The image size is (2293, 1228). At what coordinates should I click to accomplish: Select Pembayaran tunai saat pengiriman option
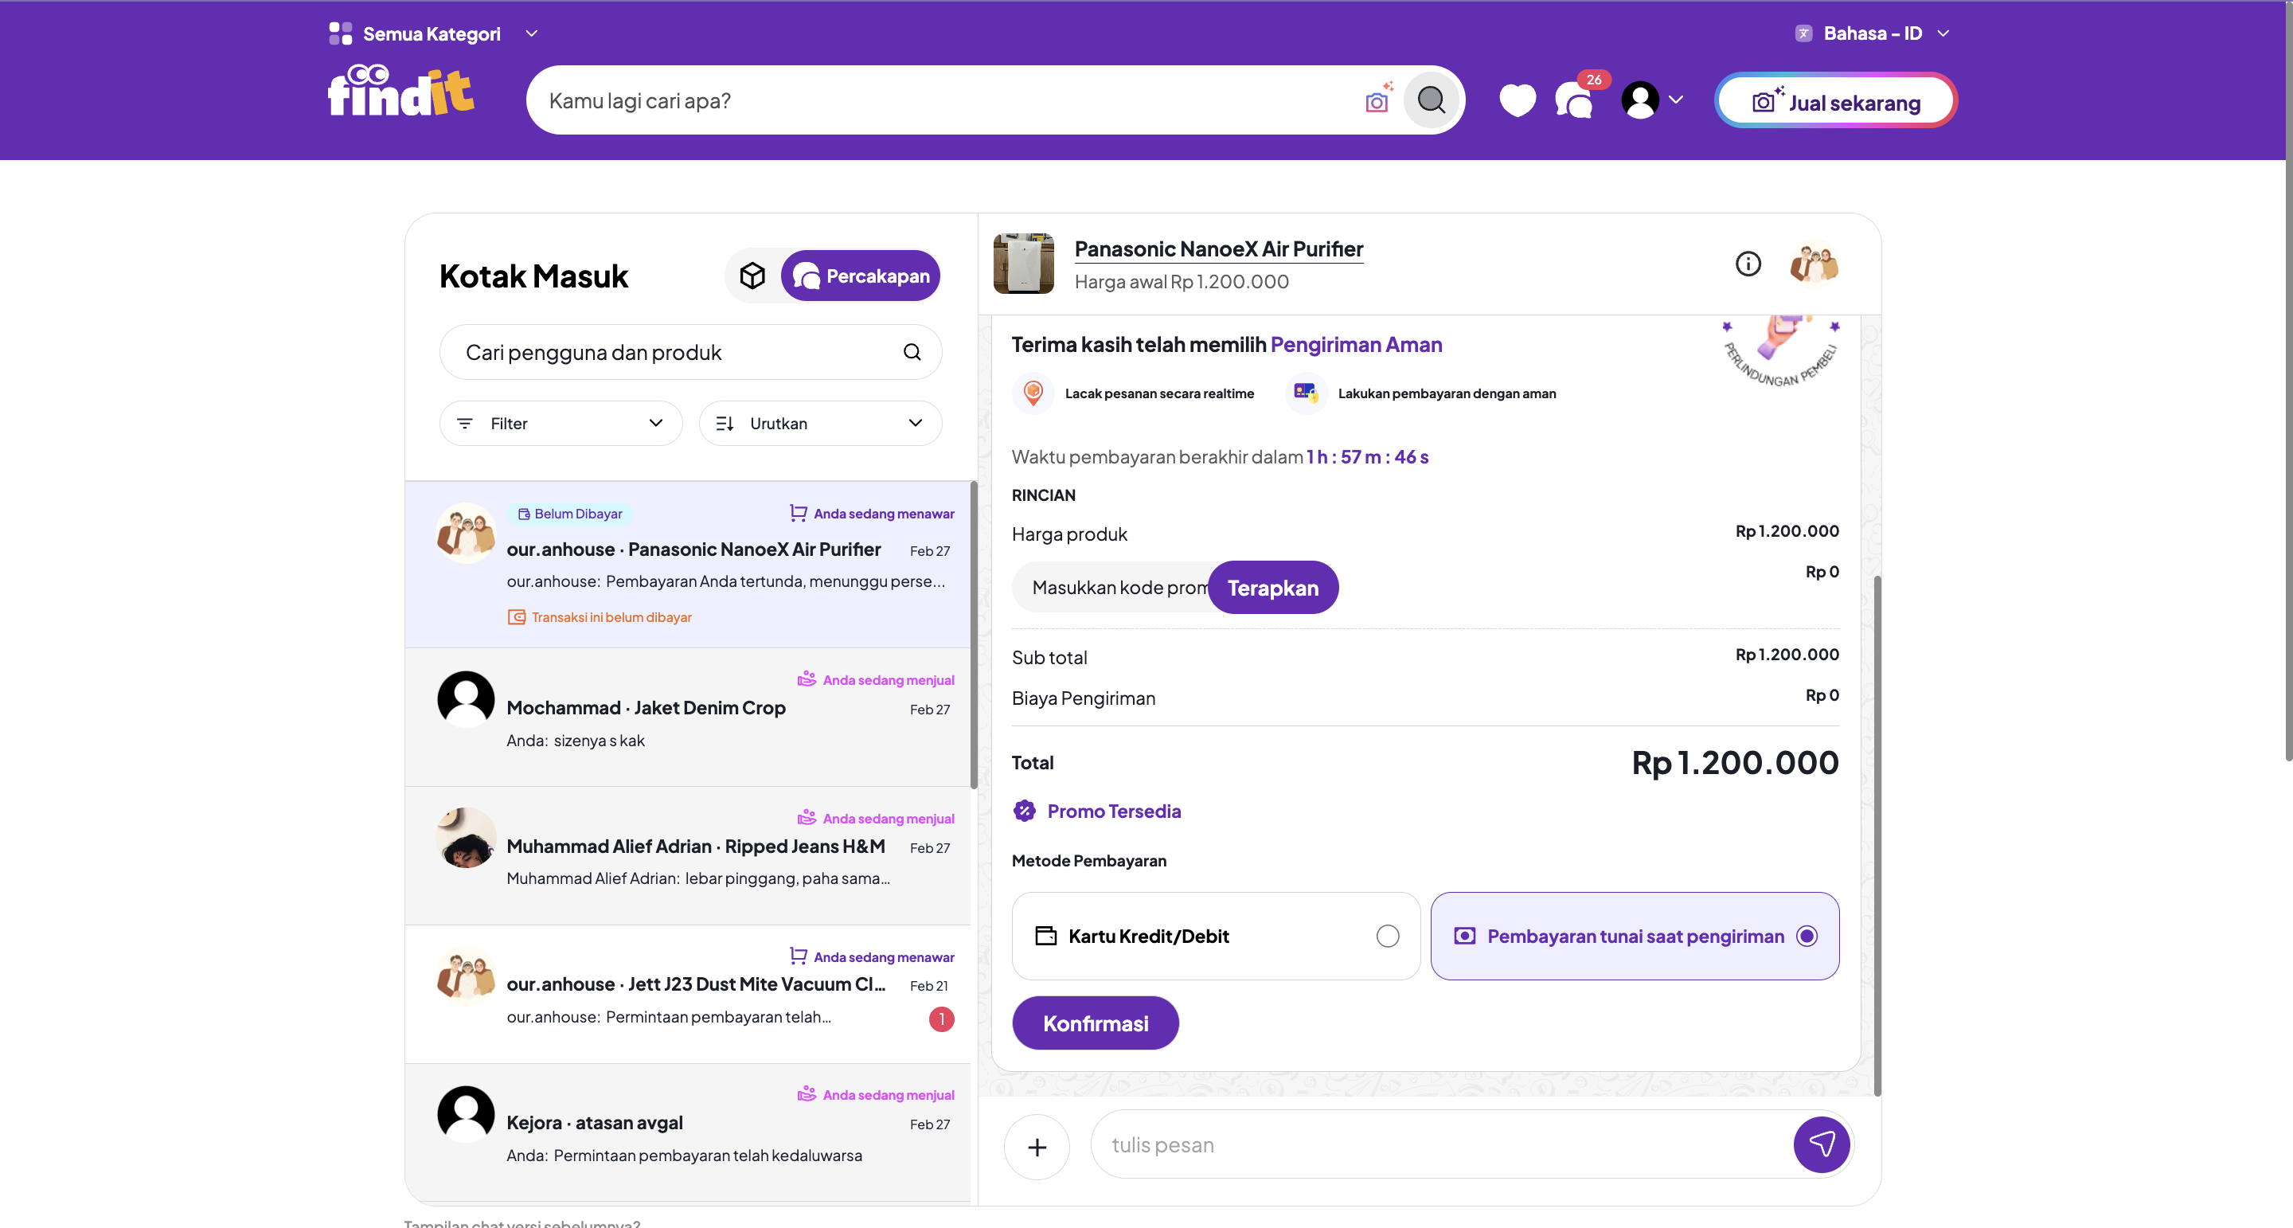[1635, 936]
